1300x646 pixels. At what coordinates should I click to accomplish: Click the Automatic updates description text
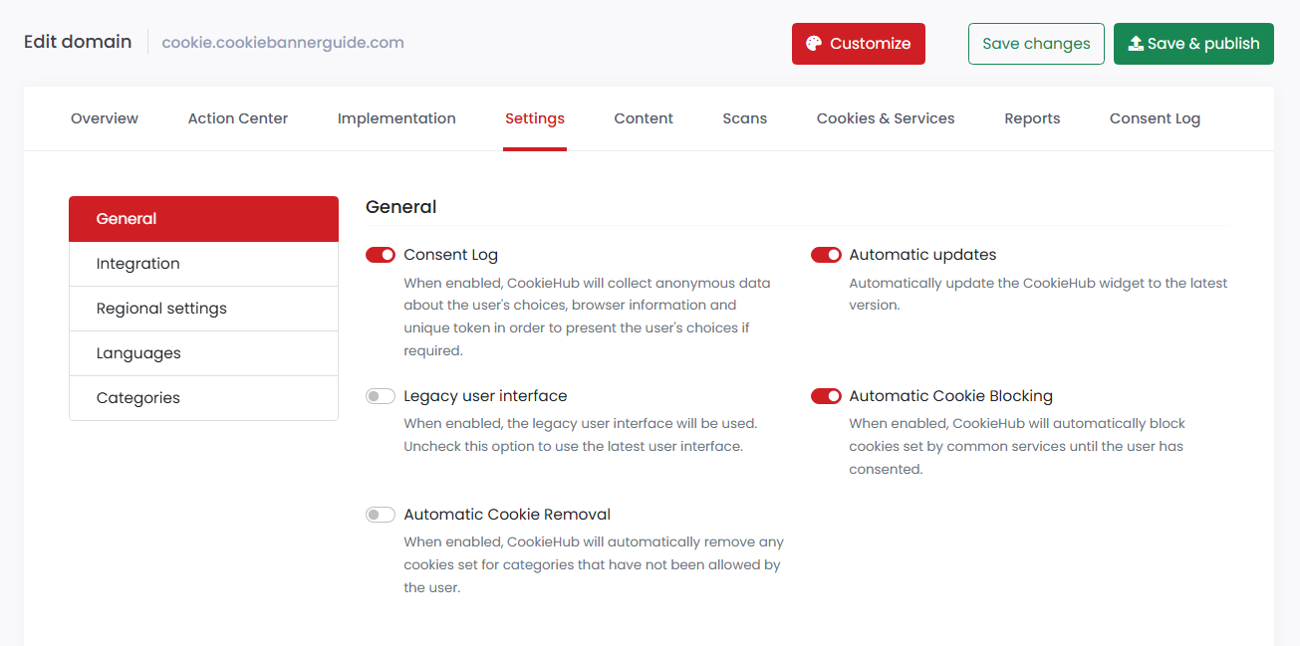tap(1038, 294)
